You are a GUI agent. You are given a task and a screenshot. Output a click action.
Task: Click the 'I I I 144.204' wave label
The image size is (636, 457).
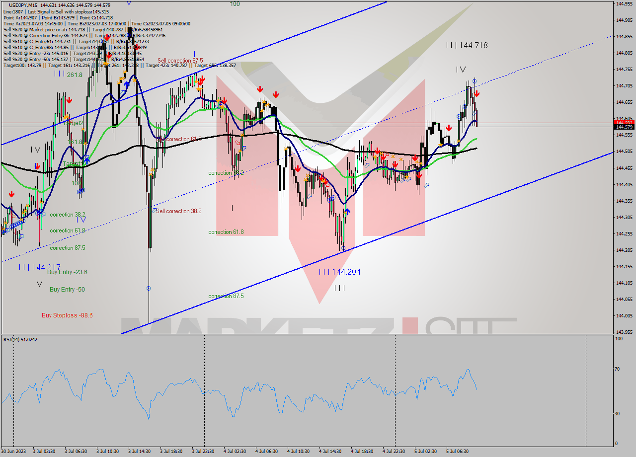click(x=340, y=272)
